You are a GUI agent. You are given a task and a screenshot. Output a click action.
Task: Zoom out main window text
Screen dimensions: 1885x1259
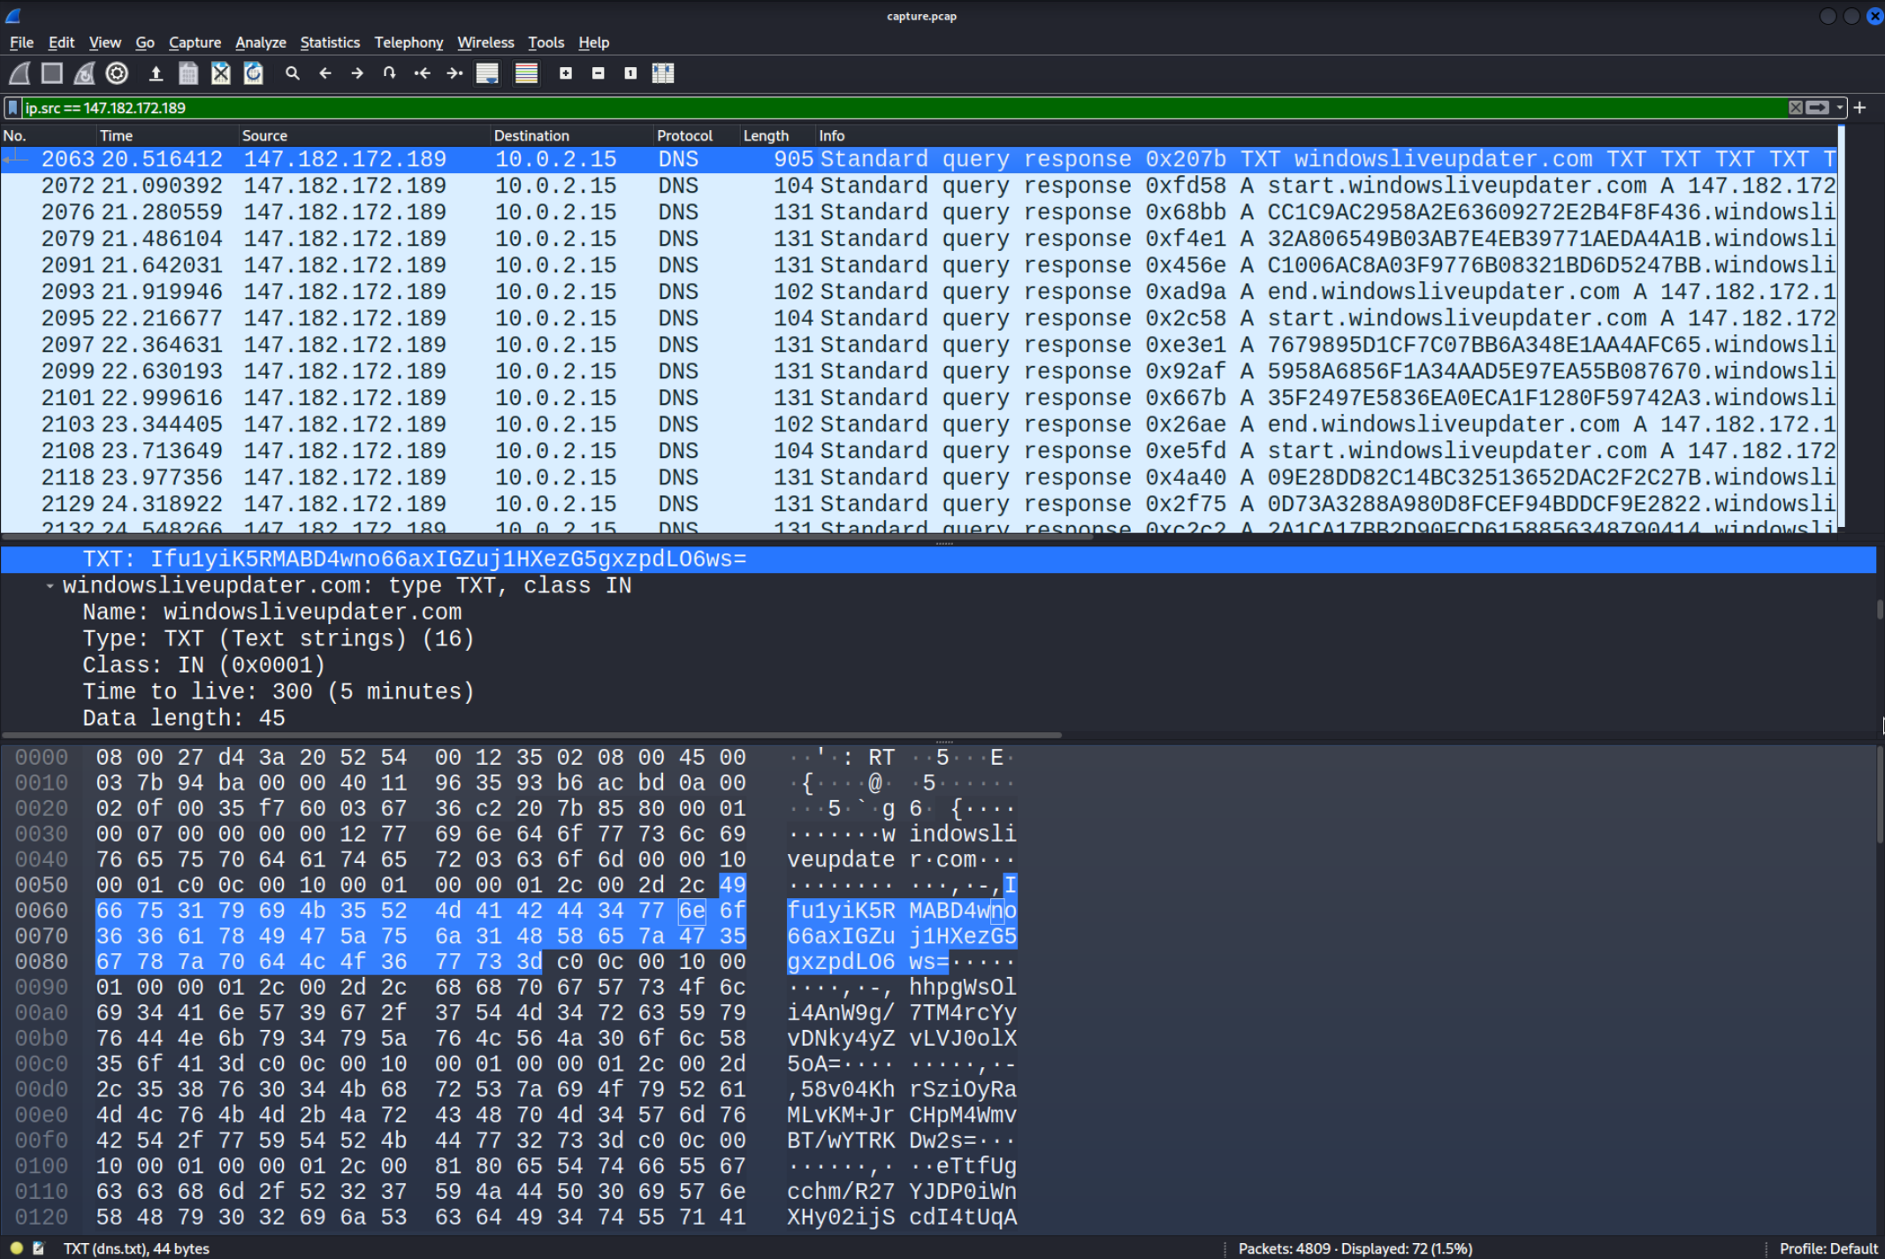click(599, 73)
